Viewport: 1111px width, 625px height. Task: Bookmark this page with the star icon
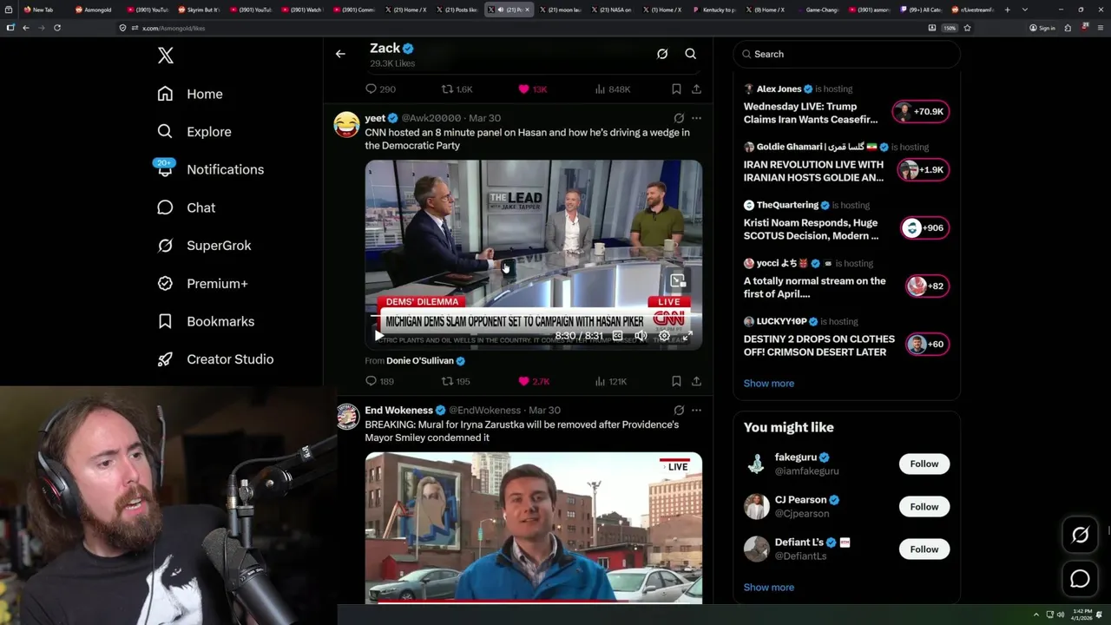coord(967,28)
